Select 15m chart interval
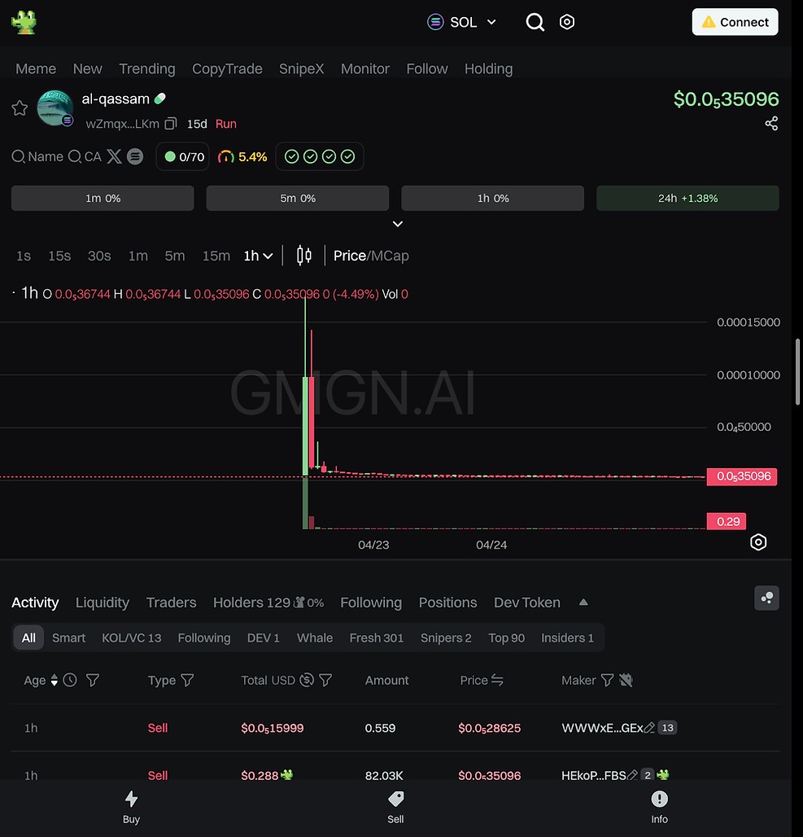The image size is (803, 837). click(216, 256)
